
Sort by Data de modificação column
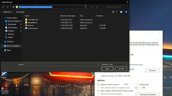(x=68, y=16)
